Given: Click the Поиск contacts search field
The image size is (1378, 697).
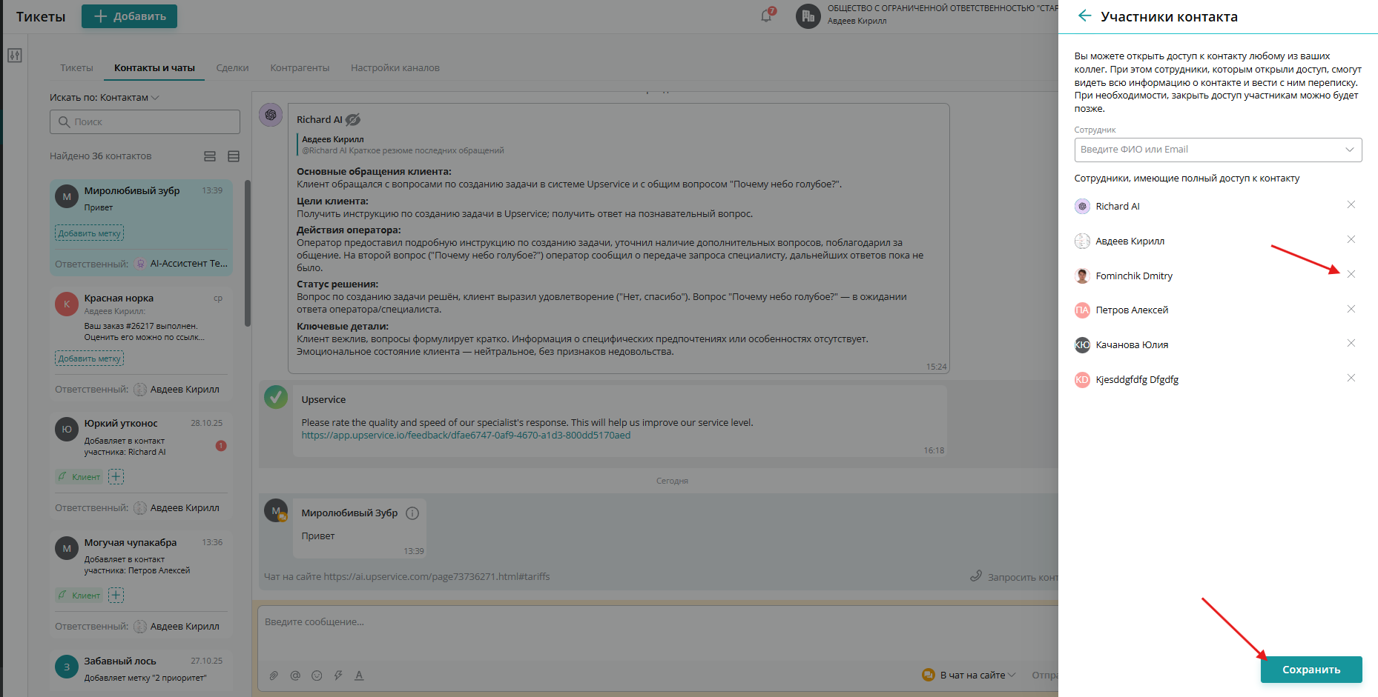Looking at the screenshot, I should tap(145, 121).
